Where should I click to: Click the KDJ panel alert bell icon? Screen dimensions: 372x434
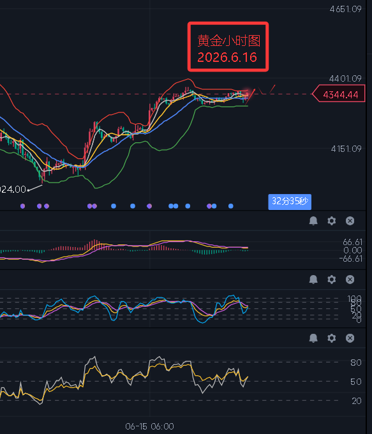pyautogui.click(x=313, y=280)
